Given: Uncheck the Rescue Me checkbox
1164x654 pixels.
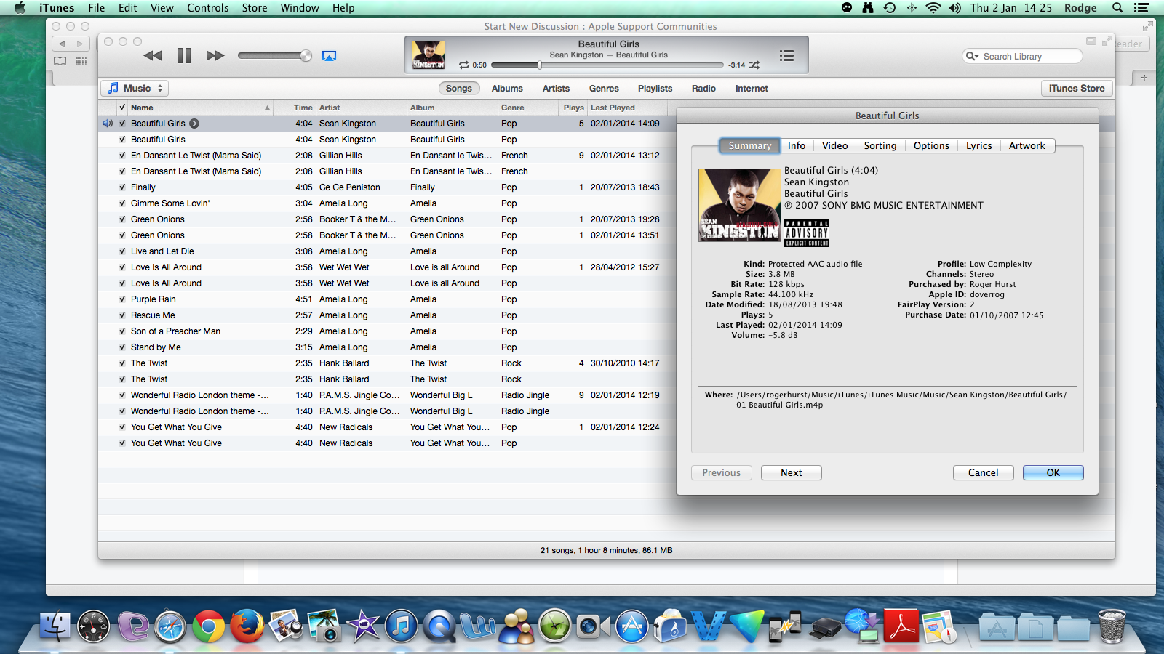Looking at the screenshot, I should [122, 315].
